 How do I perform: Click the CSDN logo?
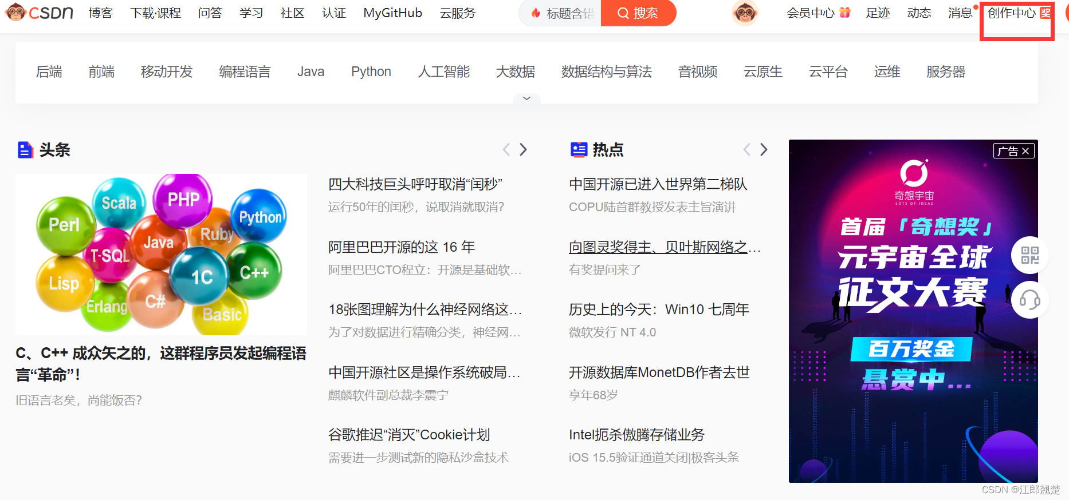click(39, 12)
